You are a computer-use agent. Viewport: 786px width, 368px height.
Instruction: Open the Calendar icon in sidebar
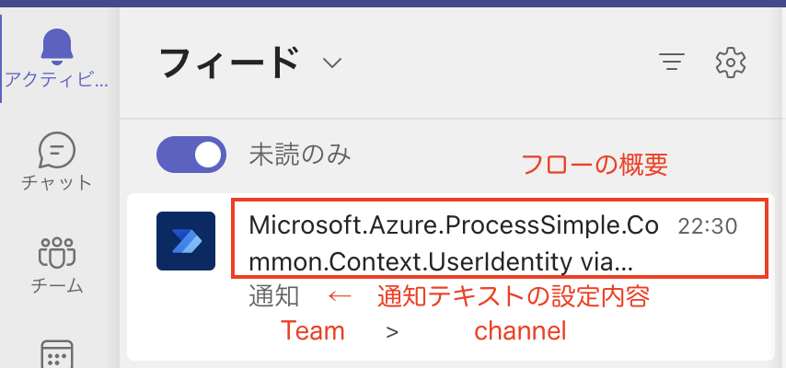pyautogui.click(x=57, y=354)
